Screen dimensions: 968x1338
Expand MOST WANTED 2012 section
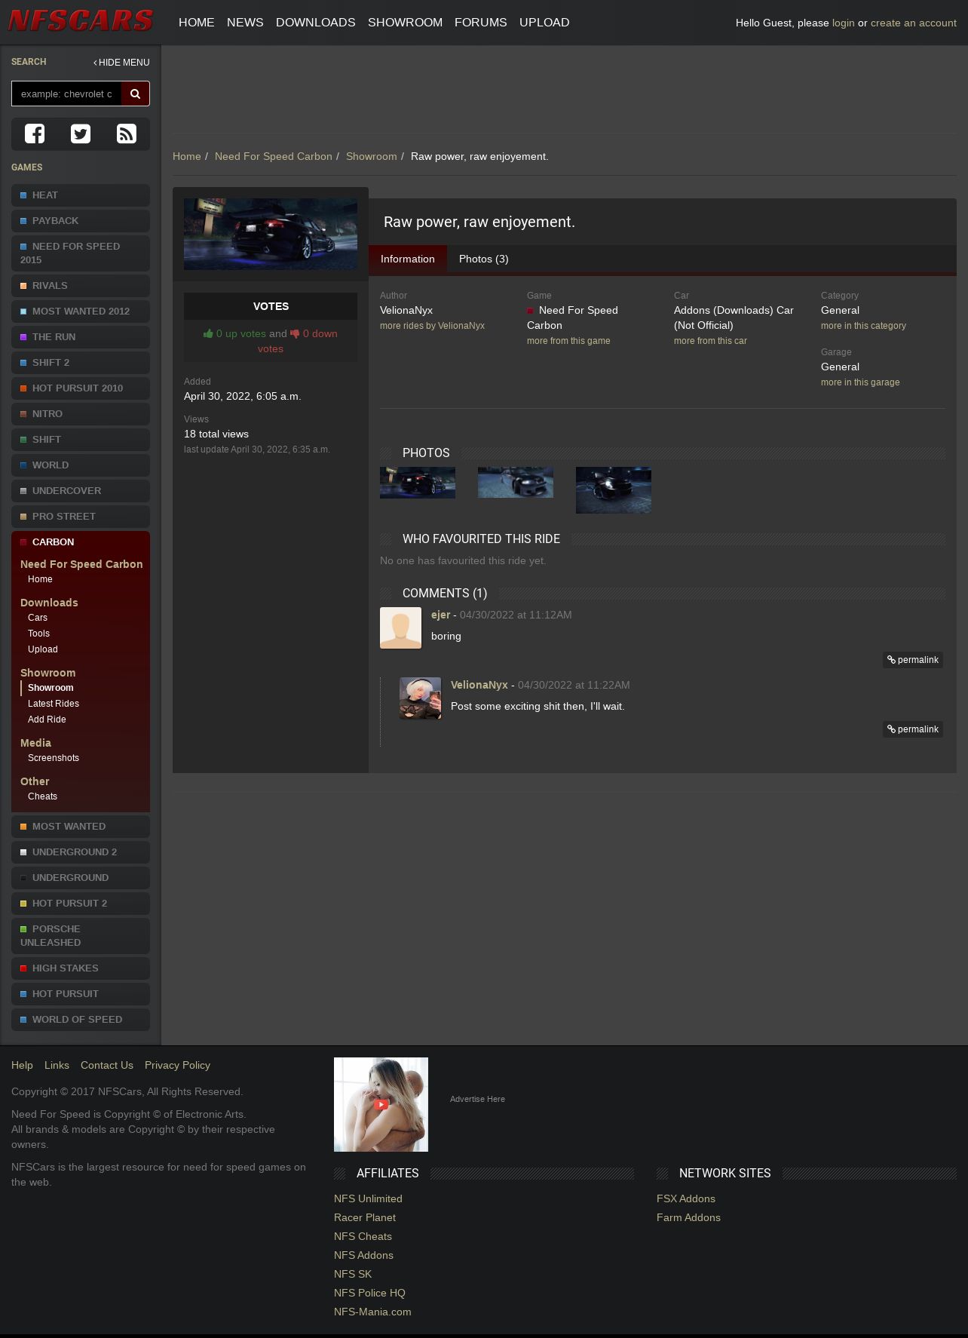point(81,311)
